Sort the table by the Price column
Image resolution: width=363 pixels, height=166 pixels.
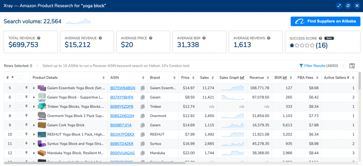coord(185,78)
